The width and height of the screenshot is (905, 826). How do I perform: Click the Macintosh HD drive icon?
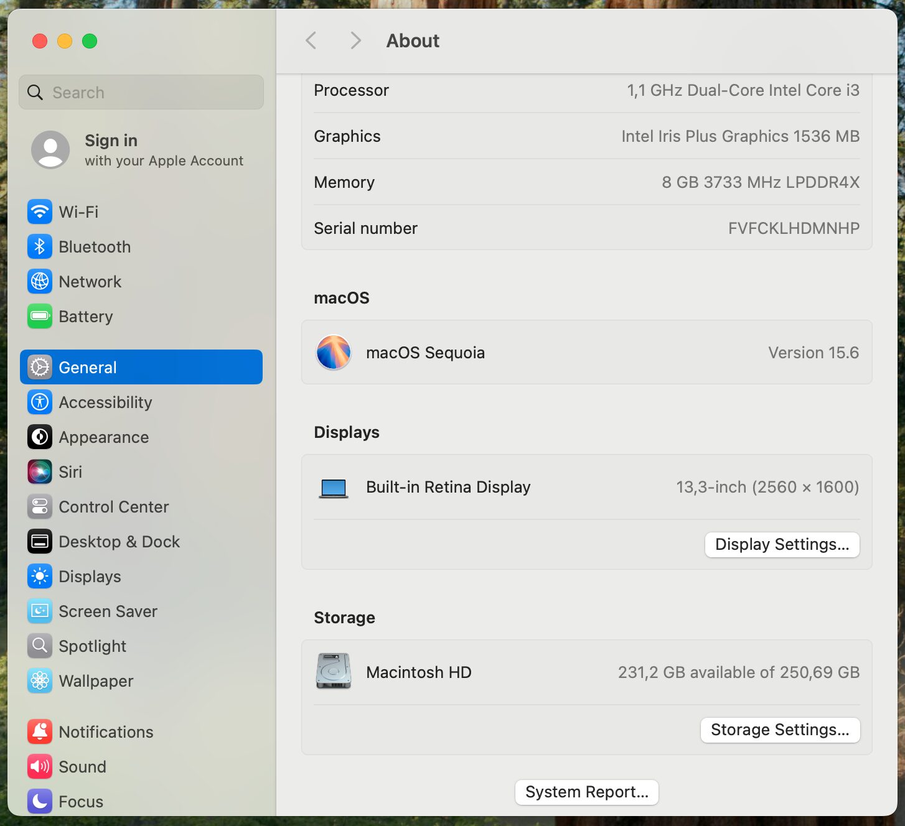click(334, 672)
